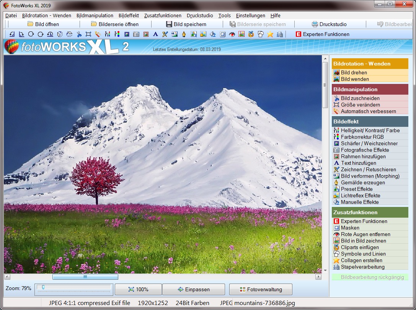The height and width of the screenshot is (310, 416).
Task: Click the flip vertical icon next to scissors
Action: coord(69,34)
